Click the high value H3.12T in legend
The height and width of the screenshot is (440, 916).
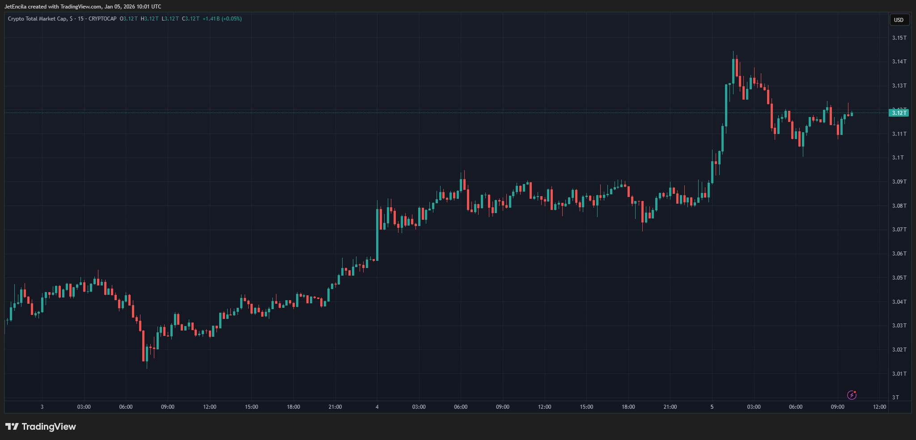[x=149, y=19]
